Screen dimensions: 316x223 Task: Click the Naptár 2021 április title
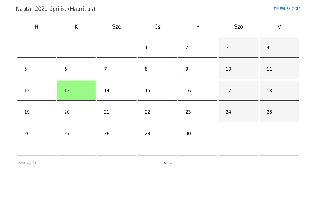pos(55,9)
